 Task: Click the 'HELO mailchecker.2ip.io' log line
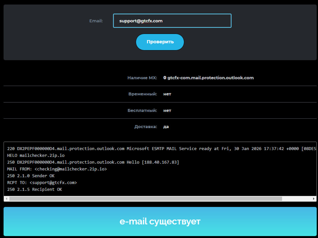36,156
